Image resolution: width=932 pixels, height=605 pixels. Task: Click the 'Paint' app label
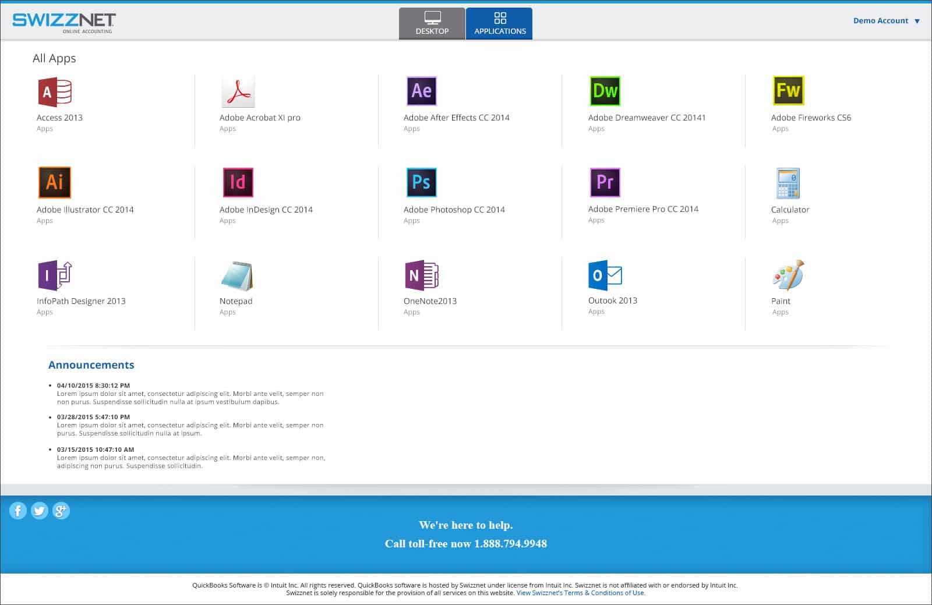click(x=781, y=301)
